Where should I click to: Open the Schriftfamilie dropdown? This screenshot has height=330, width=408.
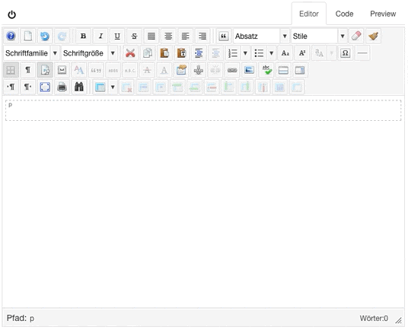click(x=31, y=53)
